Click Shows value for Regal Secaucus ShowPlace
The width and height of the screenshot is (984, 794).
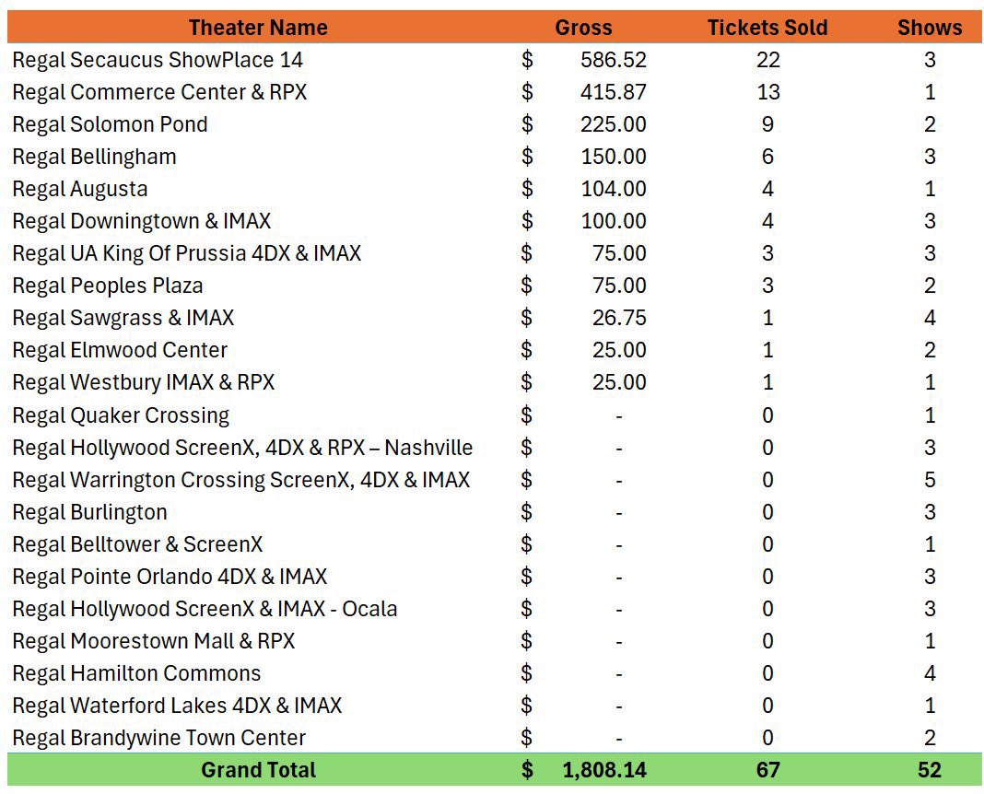pyautogui.click(x=930, y=60)
